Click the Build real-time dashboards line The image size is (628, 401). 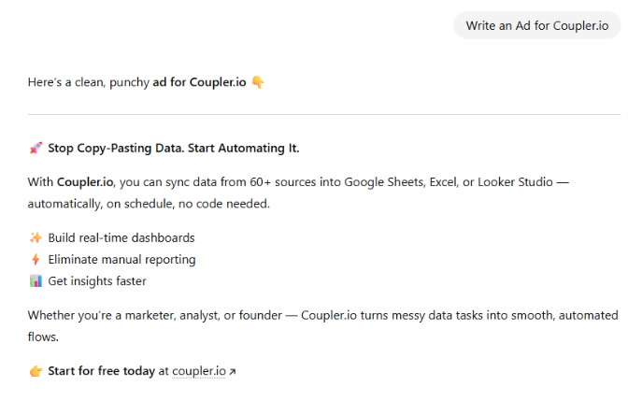click(x=121, y=237)
